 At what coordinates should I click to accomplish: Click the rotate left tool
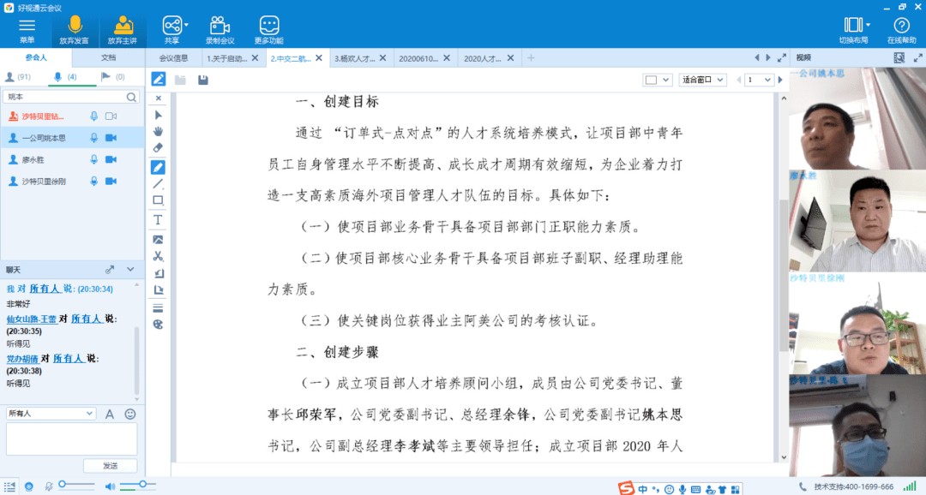[x=158, y=273]
